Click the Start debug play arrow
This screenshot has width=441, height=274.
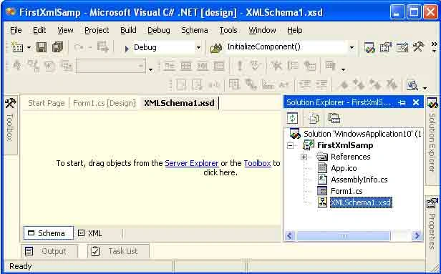click(x=127, y=49)
